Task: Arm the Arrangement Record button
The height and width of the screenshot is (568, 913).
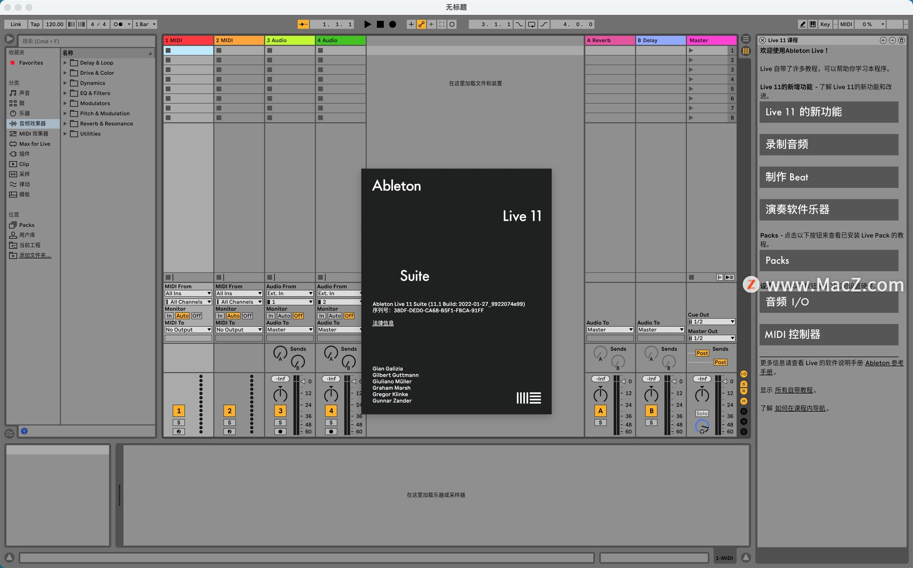Action: click(392, 24)
